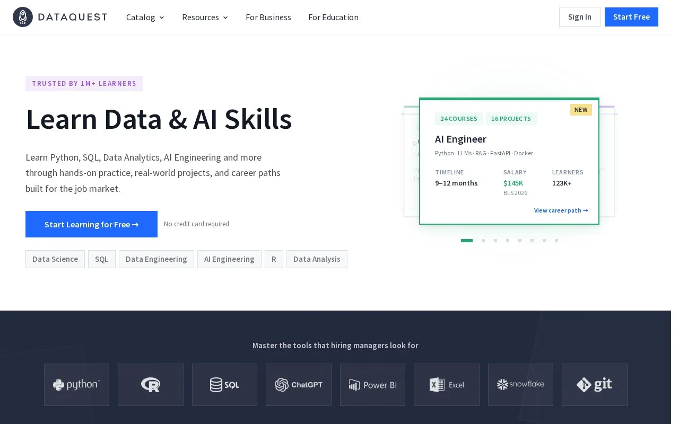Viewport: 679px width, 424px height.
Task: Select the Data Analysis topic tag
Action: 317,259
